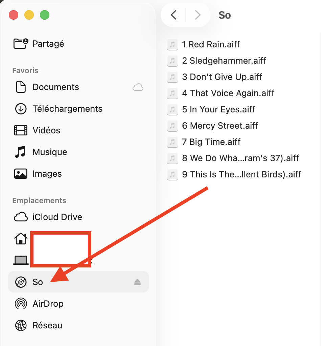Zoom the window with green button

click(x=45, y=15)
